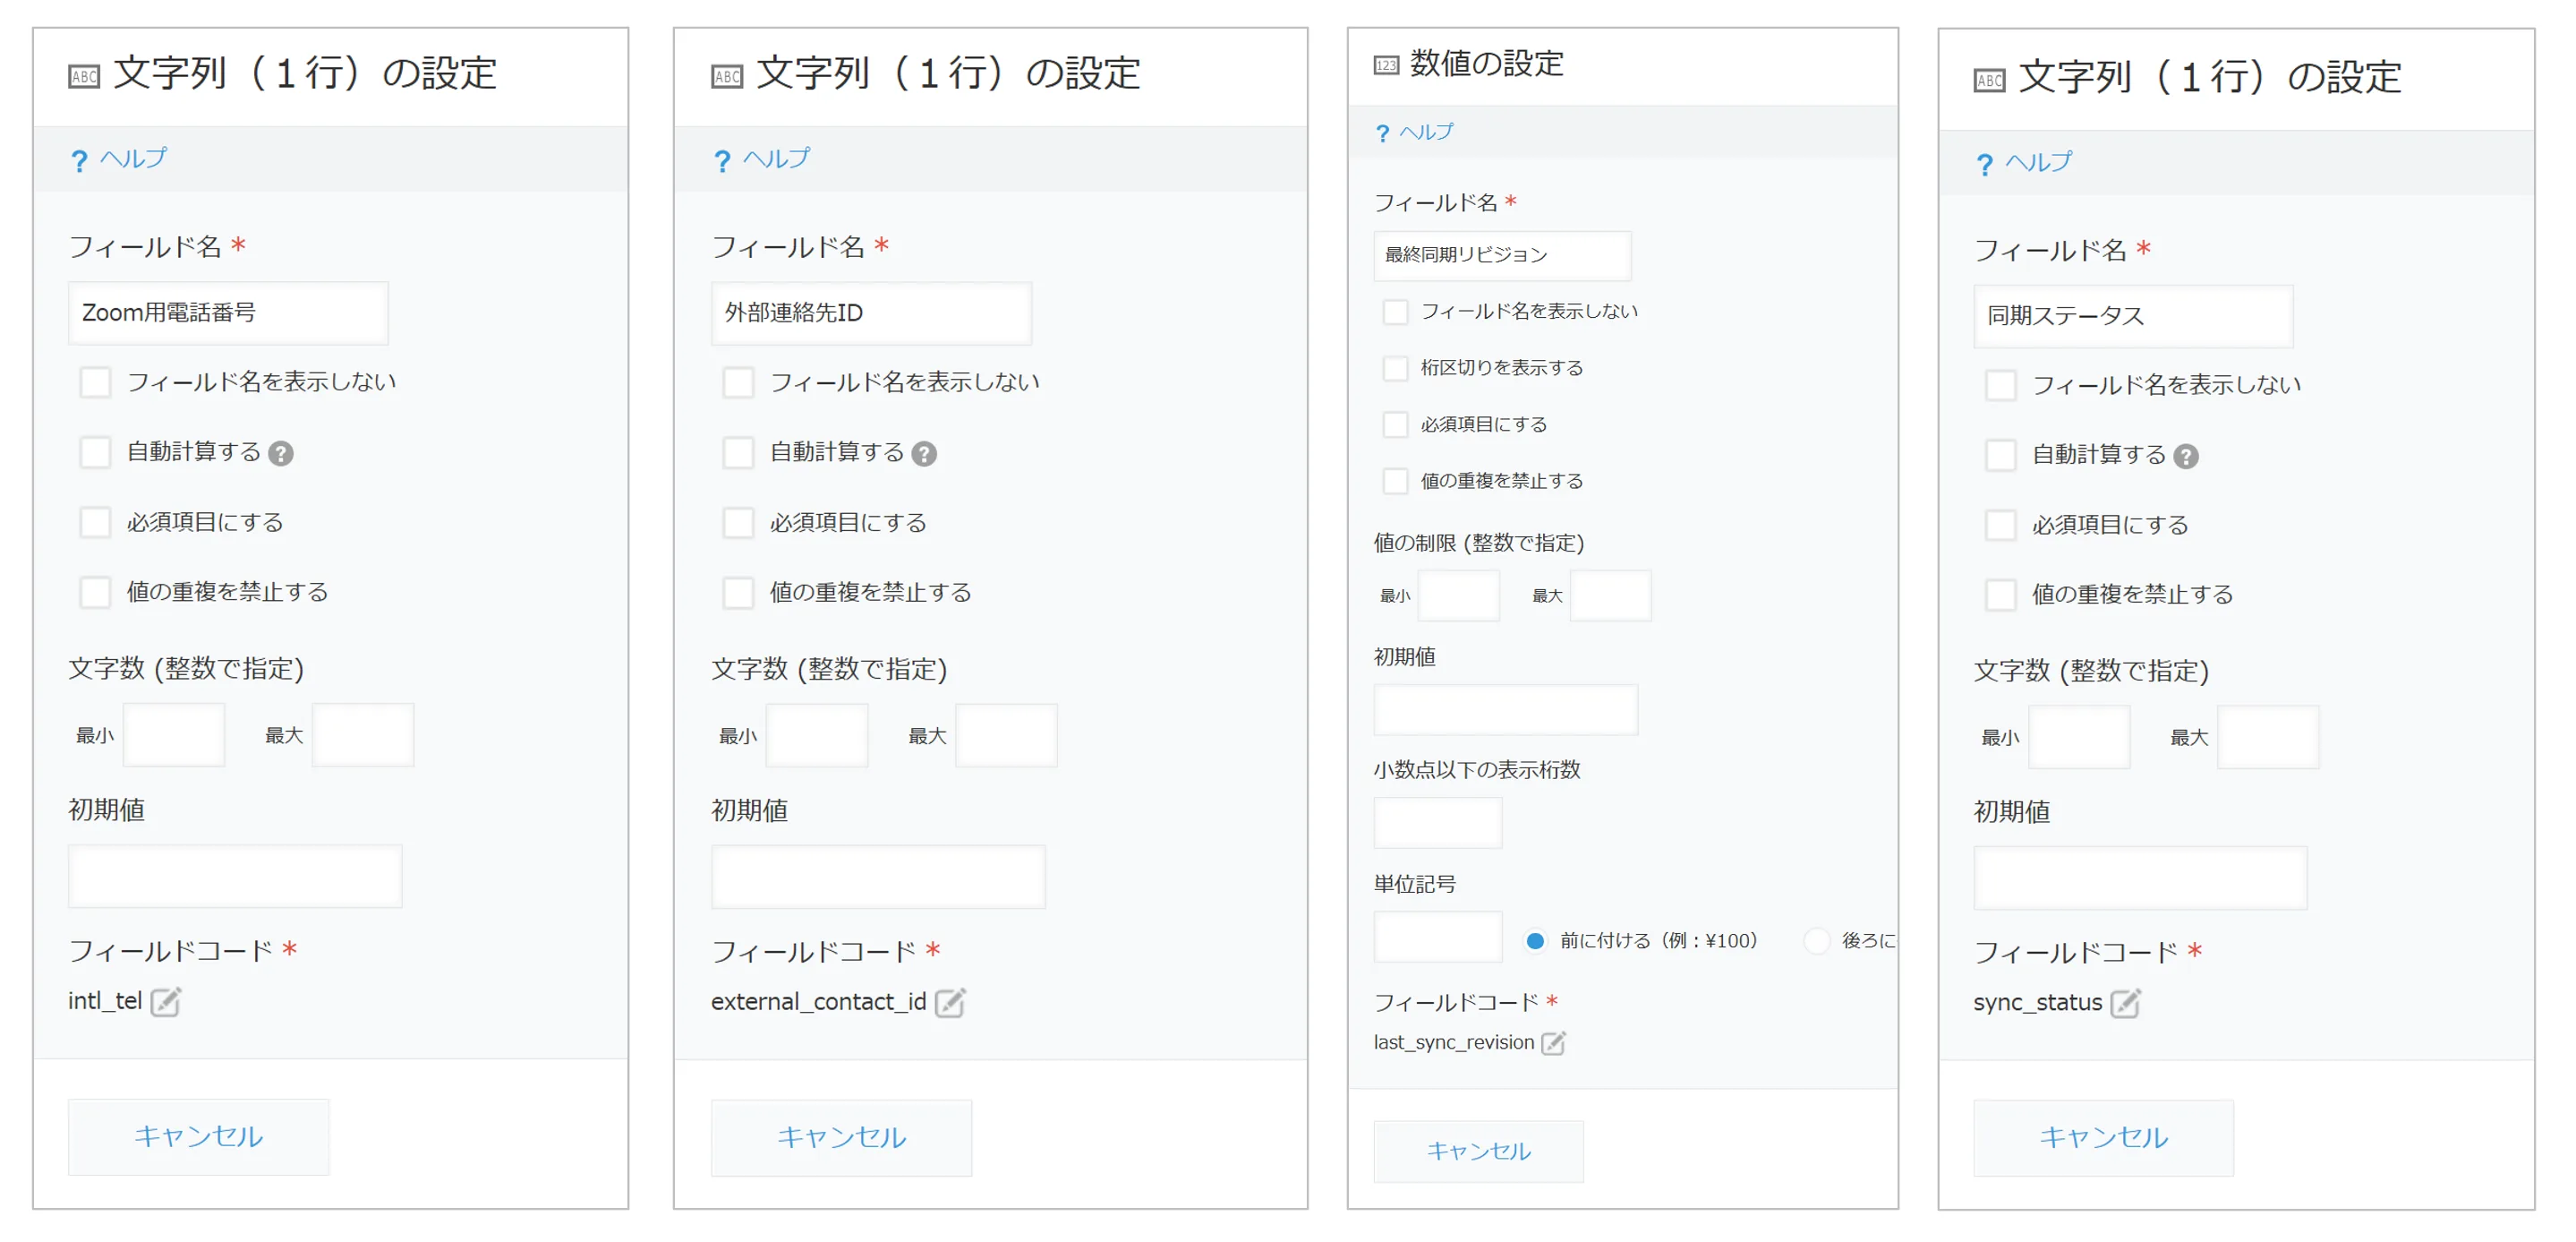Open auto-calculate help icon in 同期ステータス panel

click(2186, 458)
